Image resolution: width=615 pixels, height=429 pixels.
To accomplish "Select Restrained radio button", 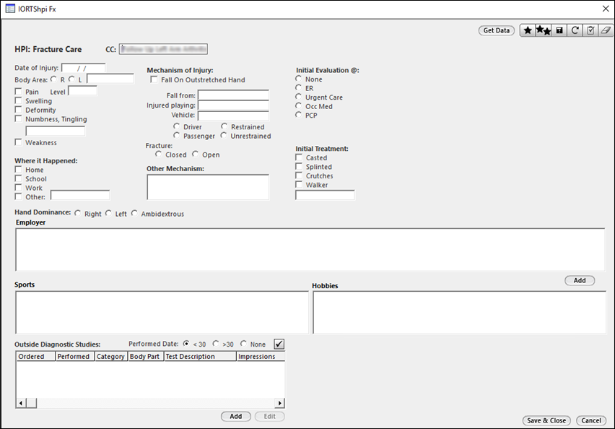I will pos(224,126).
